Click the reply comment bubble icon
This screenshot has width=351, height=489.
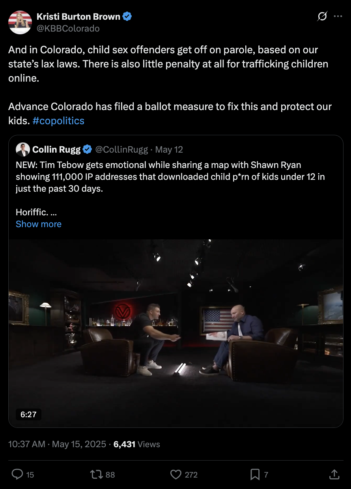17,474
